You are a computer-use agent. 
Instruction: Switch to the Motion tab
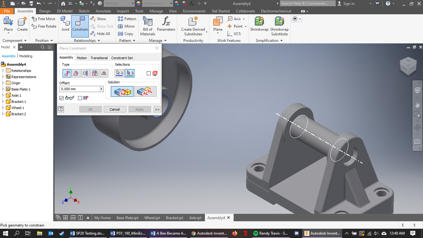pos(82,58)
